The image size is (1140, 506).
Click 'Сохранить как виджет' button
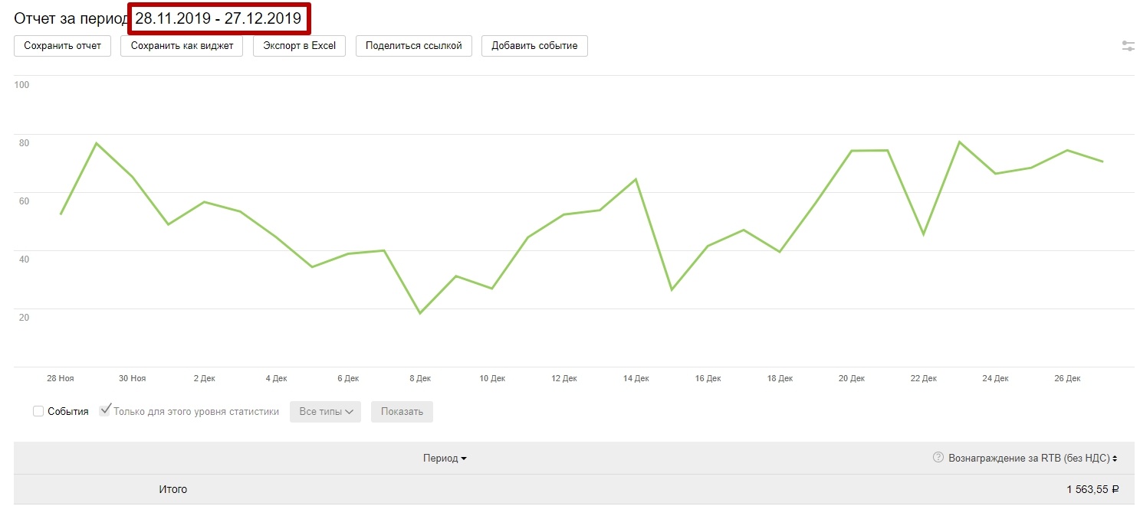click(x=182, y=46)
